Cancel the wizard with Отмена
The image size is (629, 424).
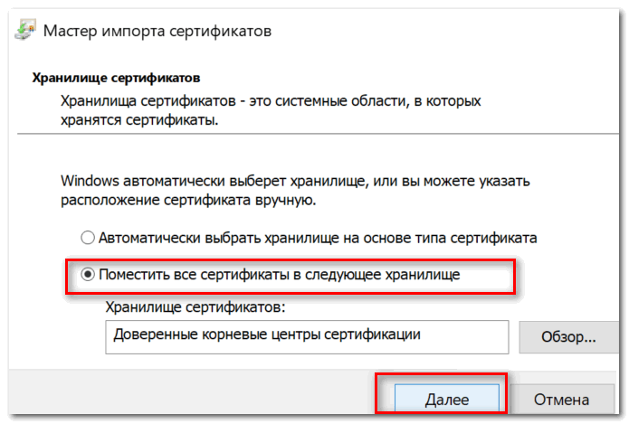click(561, 399)
